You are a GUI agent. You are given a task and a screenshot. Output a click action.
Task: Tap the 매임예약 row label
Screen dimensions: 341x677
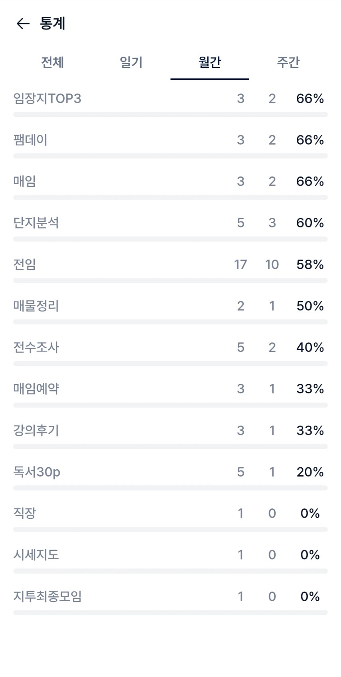[36, 389]
